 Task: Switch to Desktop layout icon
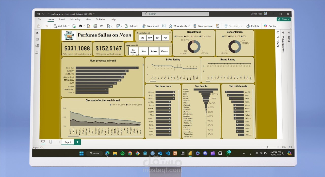(x=43, y=142)
